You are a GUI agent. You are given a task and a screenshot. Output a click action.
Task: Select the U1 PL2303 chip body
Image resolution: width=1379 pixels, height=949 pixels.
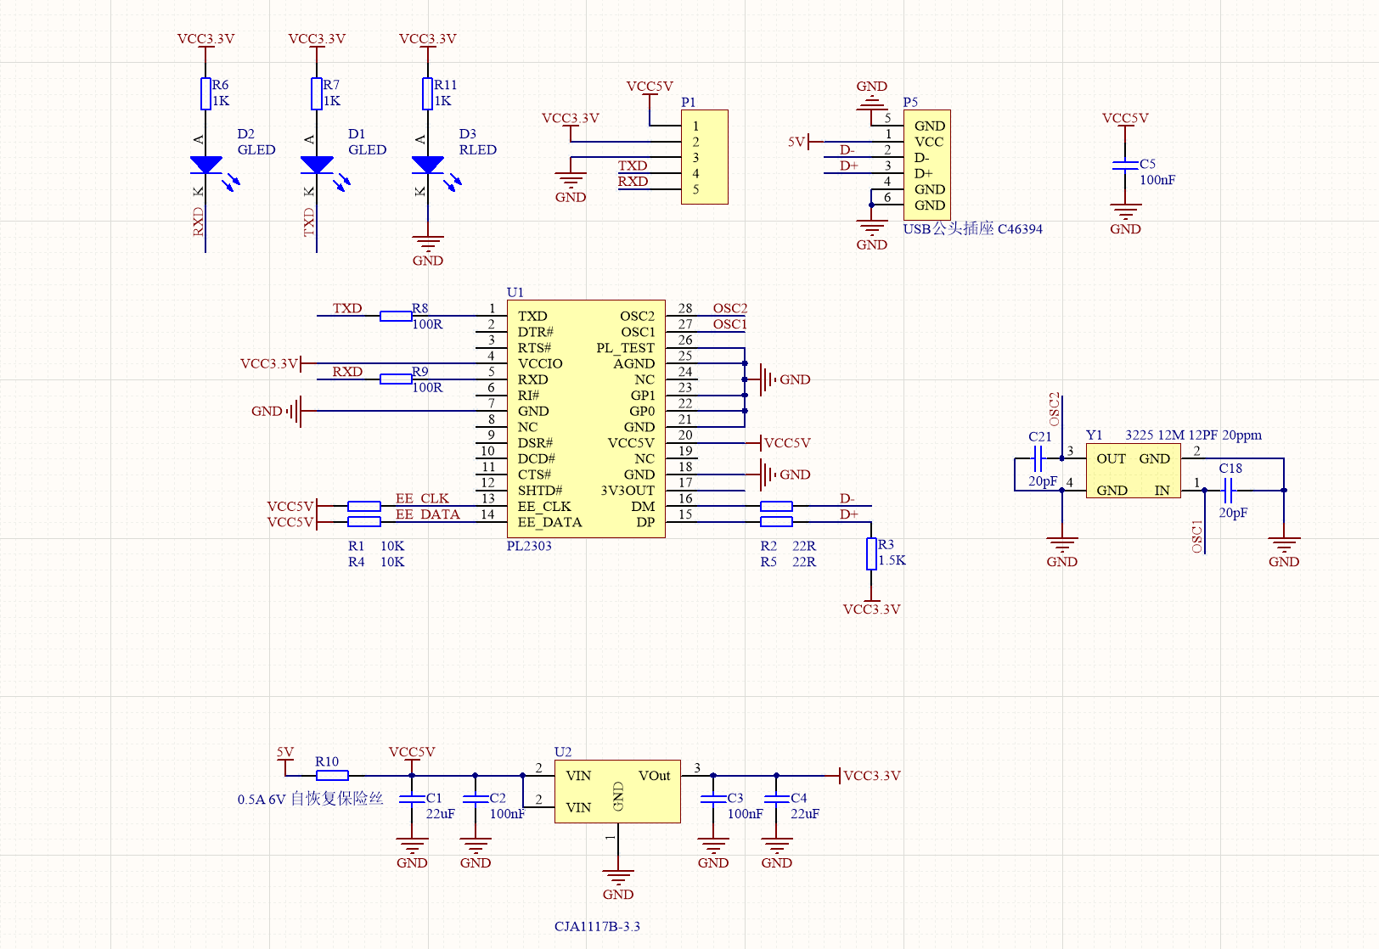(586, 418)
